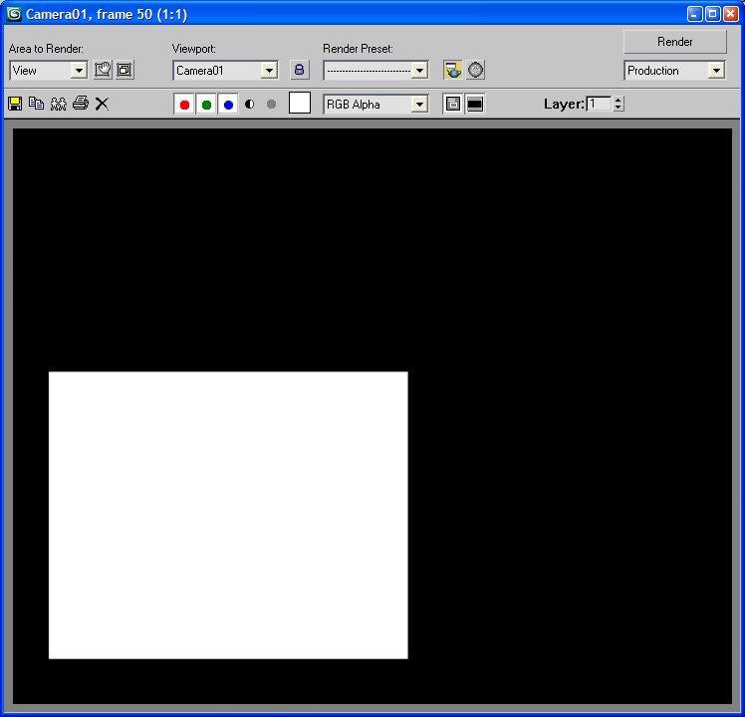Expand the RGB Alpha channel dropdown
This screenshot has width=745, height=717.
point(419,105)
